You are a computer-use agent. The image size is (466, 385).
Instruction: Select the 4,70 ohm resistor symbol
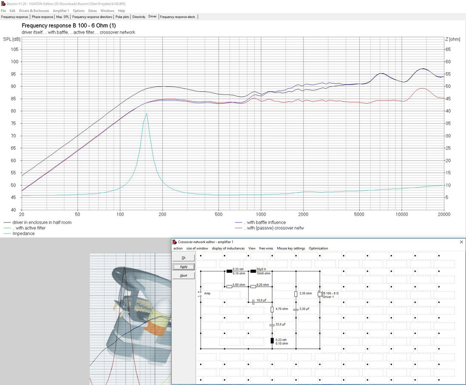(272, 309)
